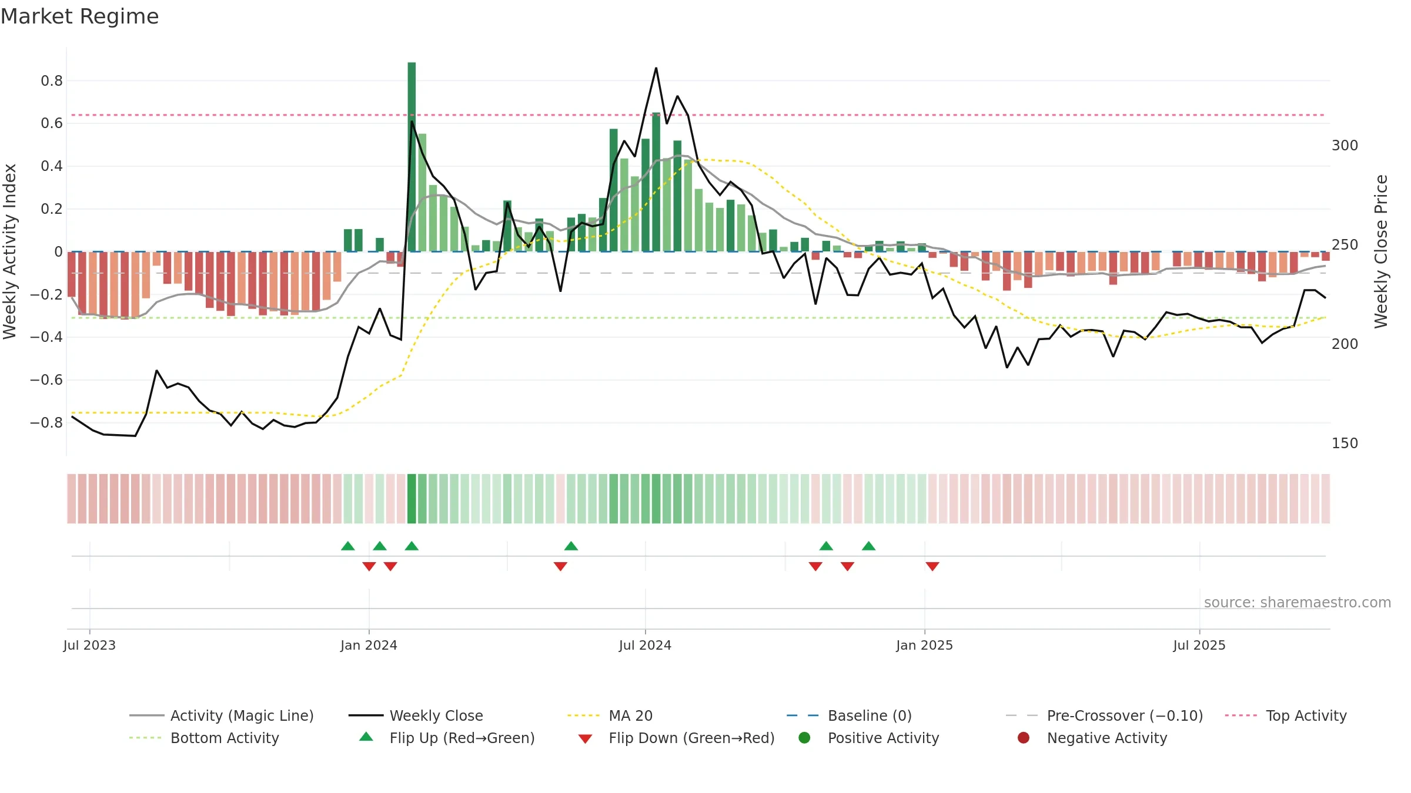Click the Weekly Activity Index axis title
This screenshot has height=793, width=1411.
pos(10,251)
